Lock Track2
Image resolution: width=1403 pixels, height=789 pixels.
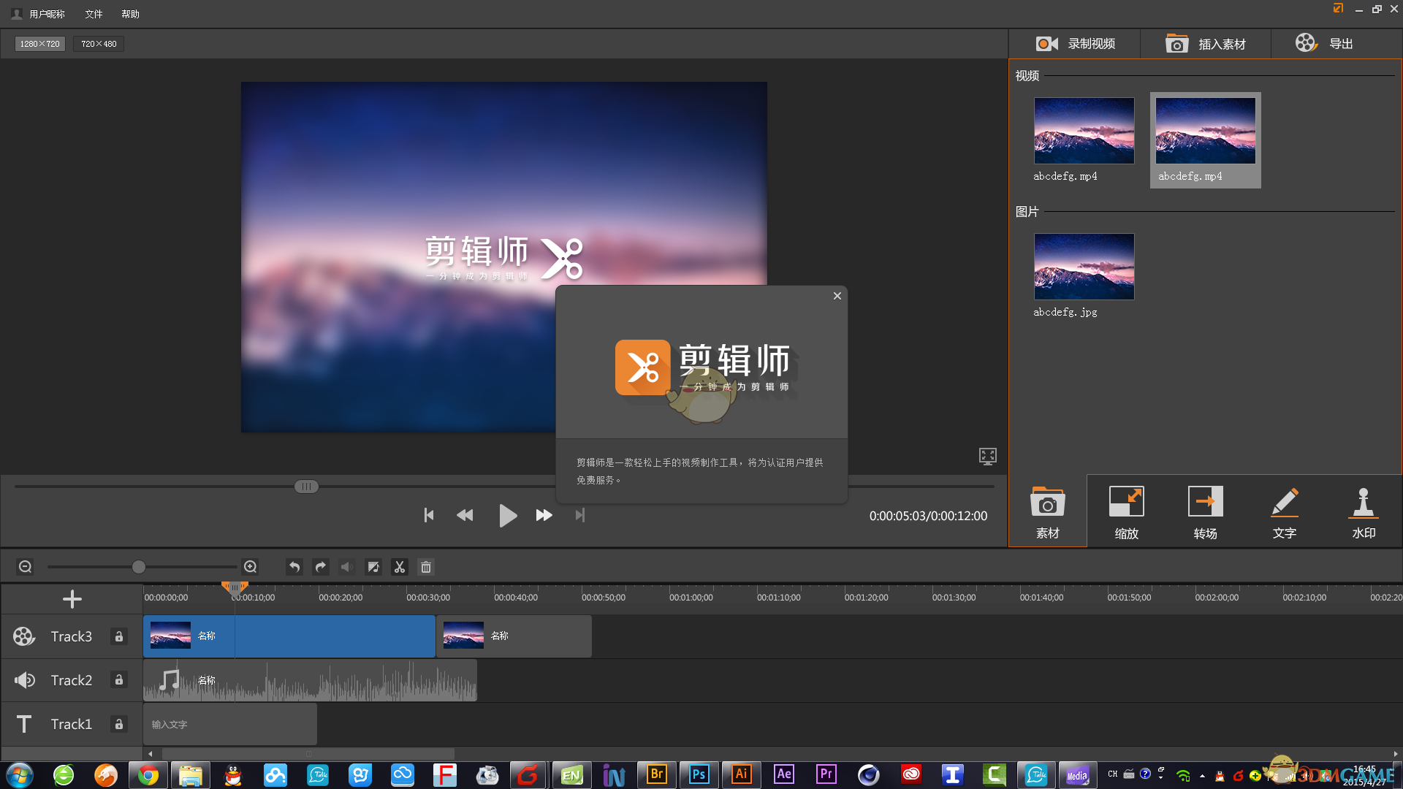[x=118, y=680]
